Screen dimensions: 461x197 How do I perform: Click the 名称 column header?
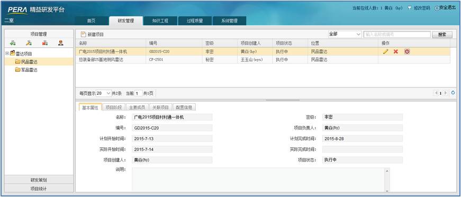(111, 43)
